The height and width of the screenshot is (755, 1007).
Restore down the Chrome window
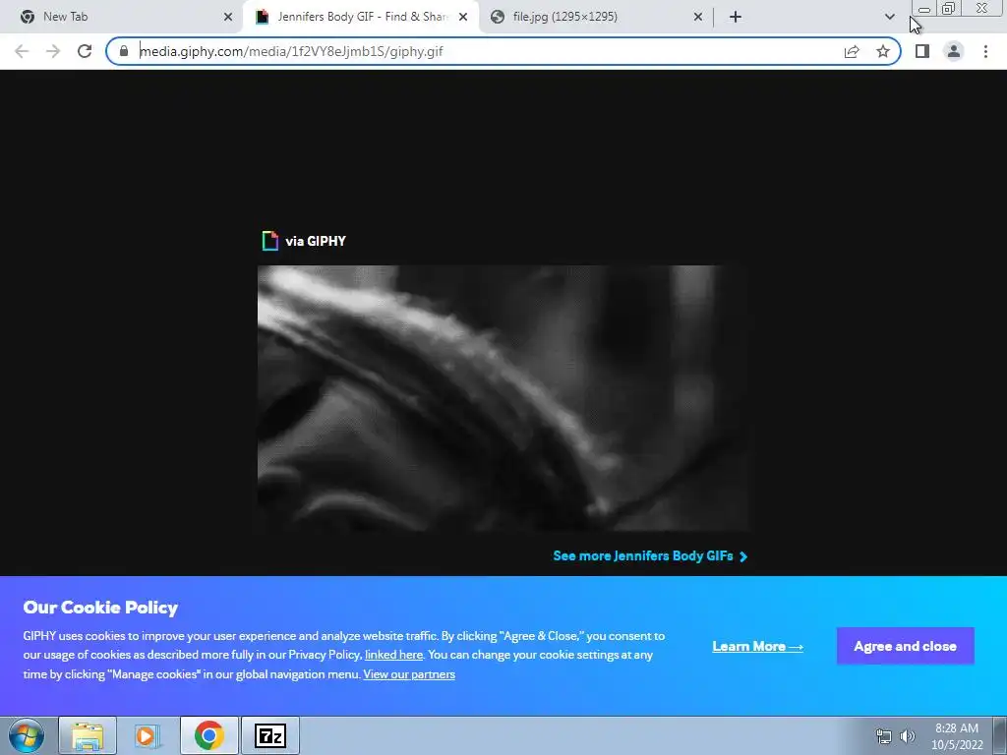click(x=948, y=9)
